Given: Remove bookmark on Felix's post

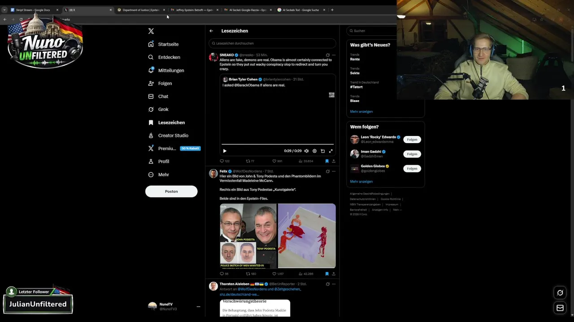Looking at the screenshot, I should pos(327,274).
